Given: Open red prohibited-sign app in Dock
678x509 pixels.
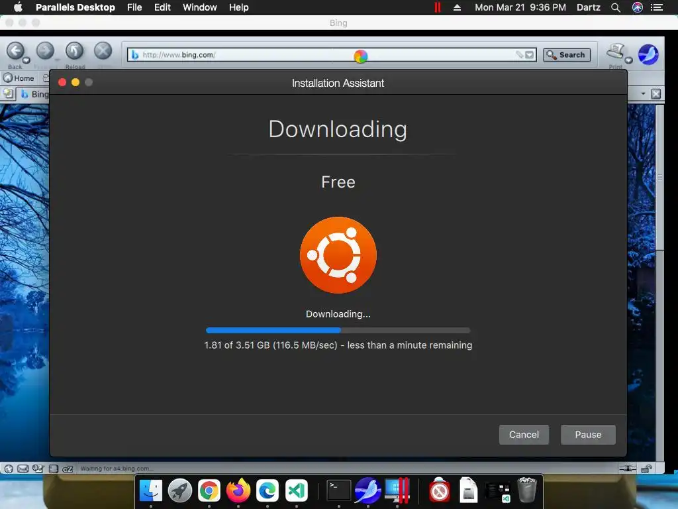Looking at the screenshot, I should (440, 491).
